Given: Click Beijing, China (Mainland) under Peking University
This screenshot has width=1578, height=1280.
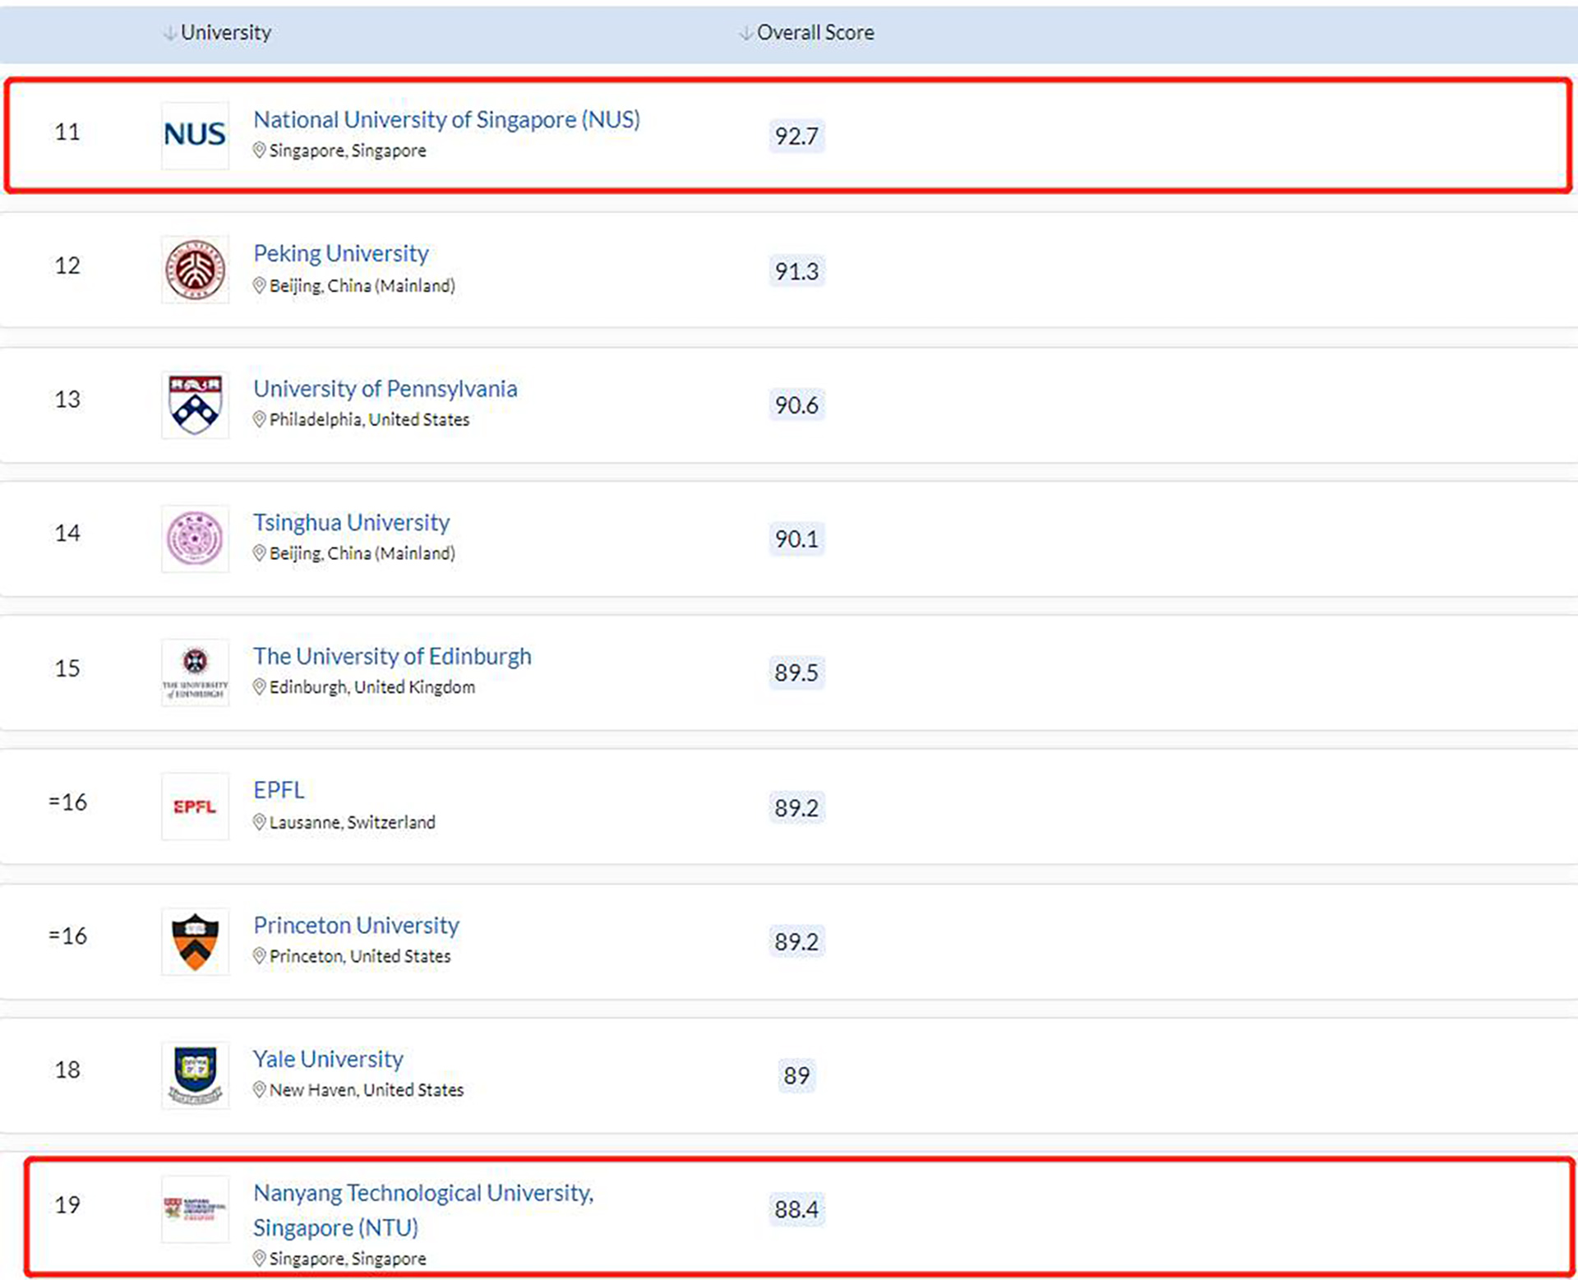Looking at the screenshot, I should 362,286.
